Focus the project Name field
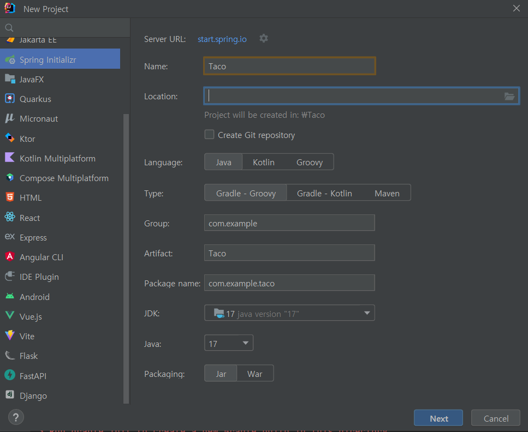Viewport: 528px width, 432px height. tap(289, 66)
